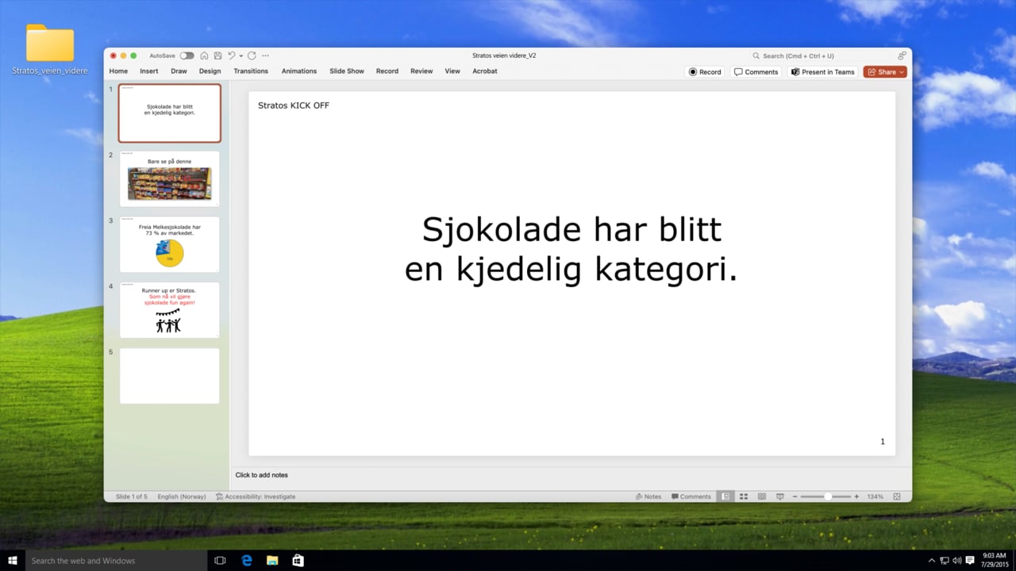Click the Redo arrow icon
Viewport: 1016px width, 571px height.
[252, 56]
